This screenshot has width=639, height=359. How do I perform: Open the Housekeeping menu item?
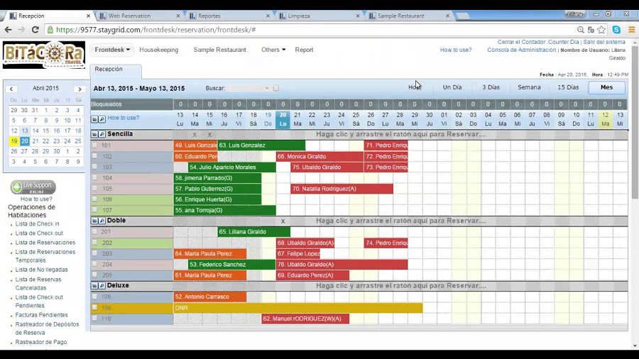(158, 50)
